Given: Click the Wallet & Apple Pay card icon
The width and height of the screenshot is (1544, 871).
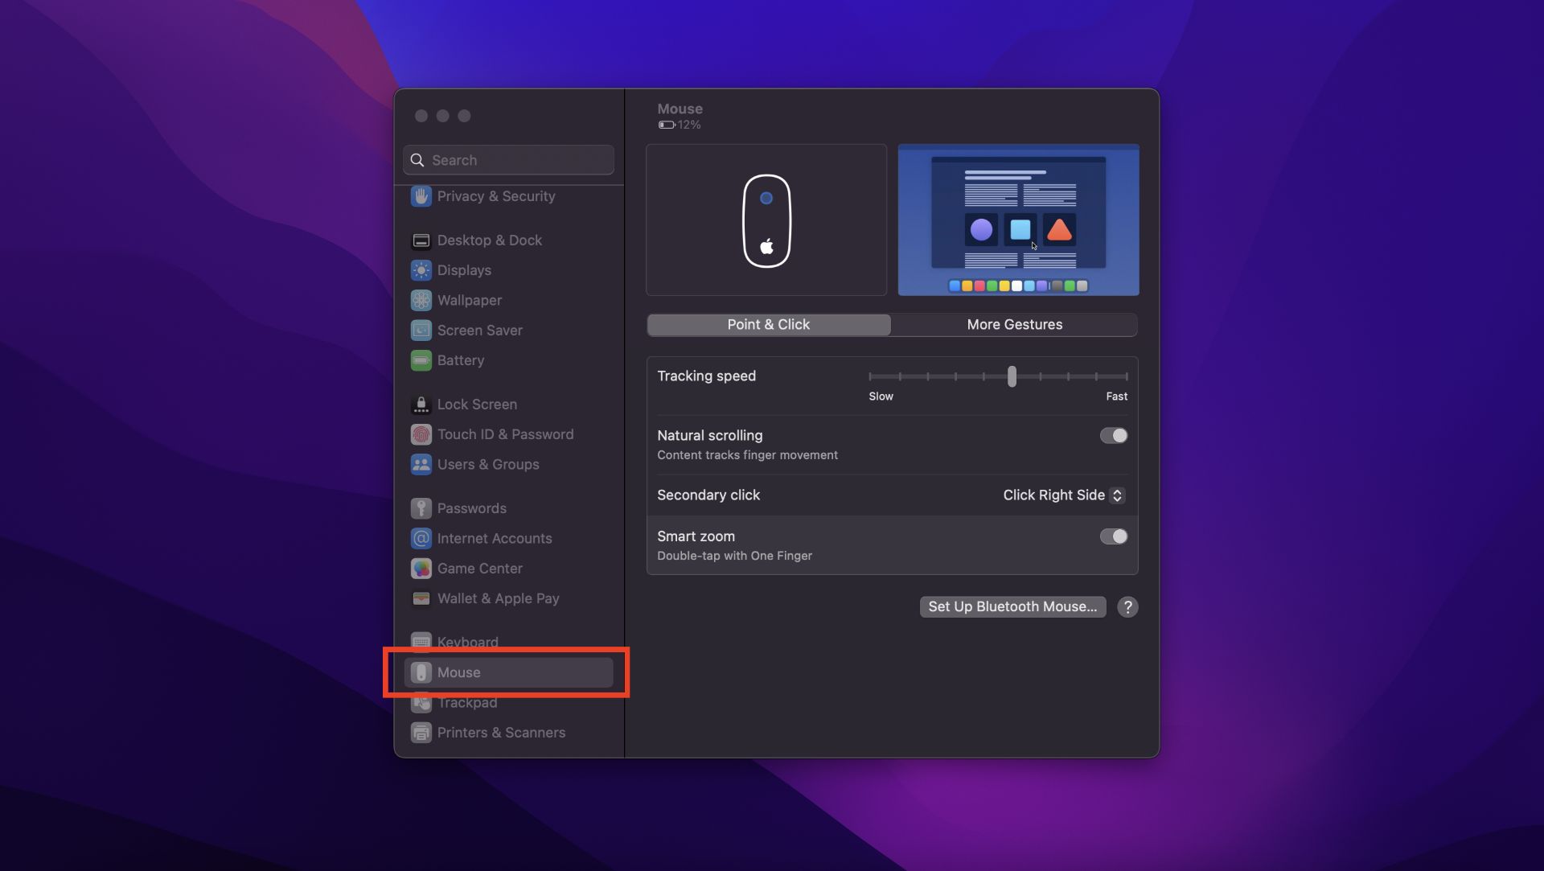Looking at the screenshot, I should 421,598.
